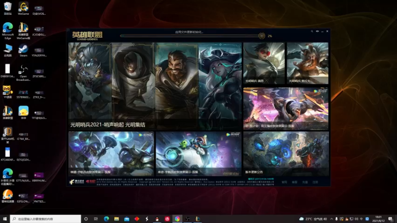Open the 光明哨兵2021 main banner
397x223 pixels.
pyautogui.click(x=155, y=86)
